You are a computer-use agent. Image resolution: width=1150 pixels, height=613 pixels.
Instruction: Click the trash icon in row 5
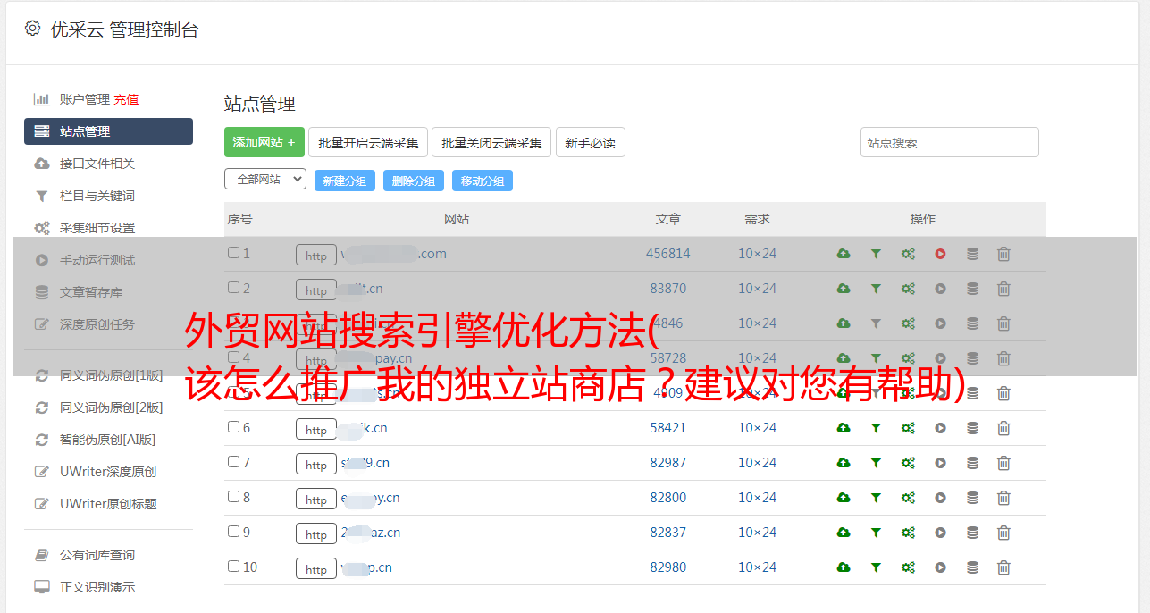[x=1003, y=393]
